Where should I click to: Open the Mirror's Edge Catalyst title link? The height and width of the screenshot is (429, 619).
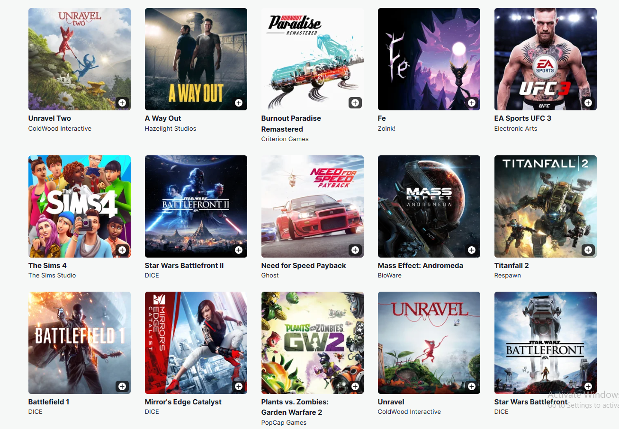point(183,402)
